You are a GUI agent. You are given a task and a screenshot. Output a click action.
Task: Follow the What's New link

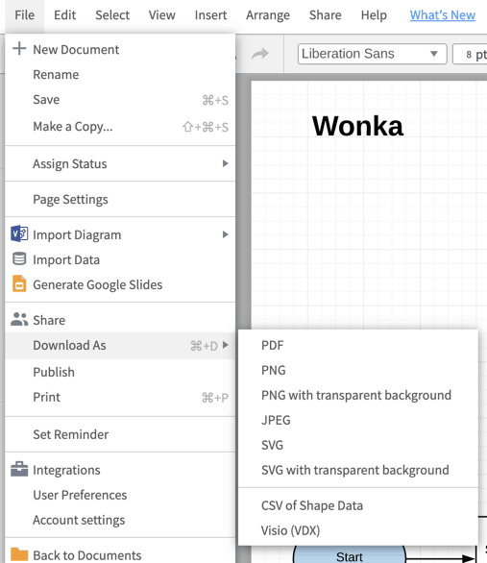coord(443,15)
